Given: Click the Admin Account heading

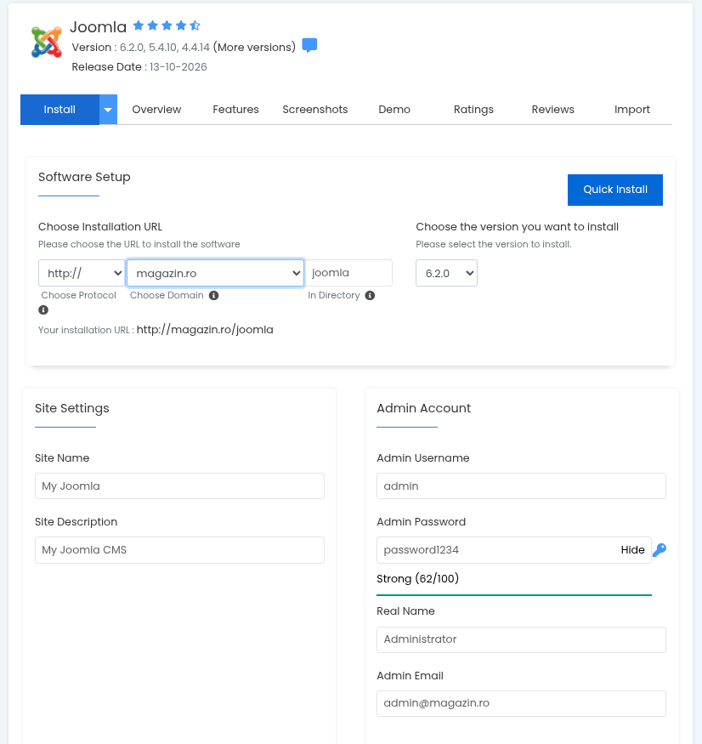Looking at the screenshot, I should [x=423, y=408].
